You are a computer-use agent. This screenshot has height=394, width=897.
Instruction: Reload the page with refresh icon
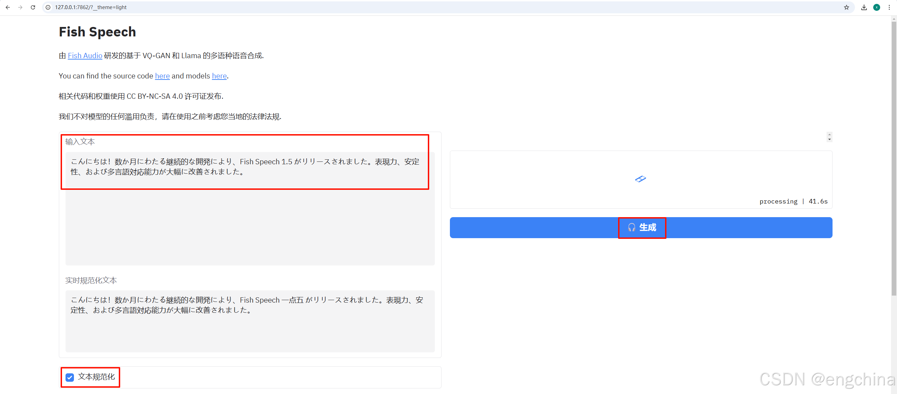tap(33, 7)
